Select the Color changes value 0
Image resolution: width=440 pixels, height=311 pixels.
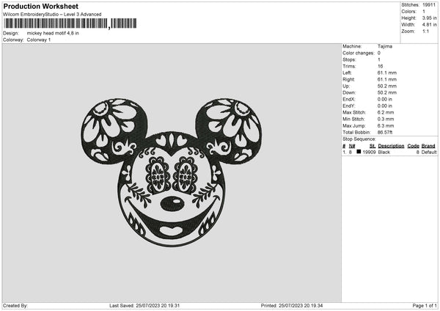click(x=379, y=53)
